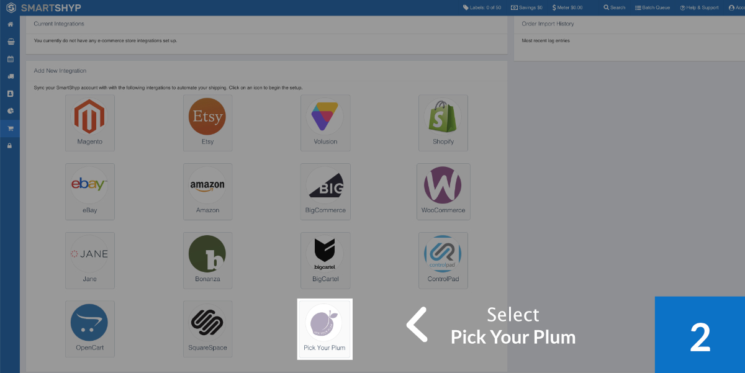Select the Volusion integration
The height and width of the screenshot is (373, 745).
[325, 123]
